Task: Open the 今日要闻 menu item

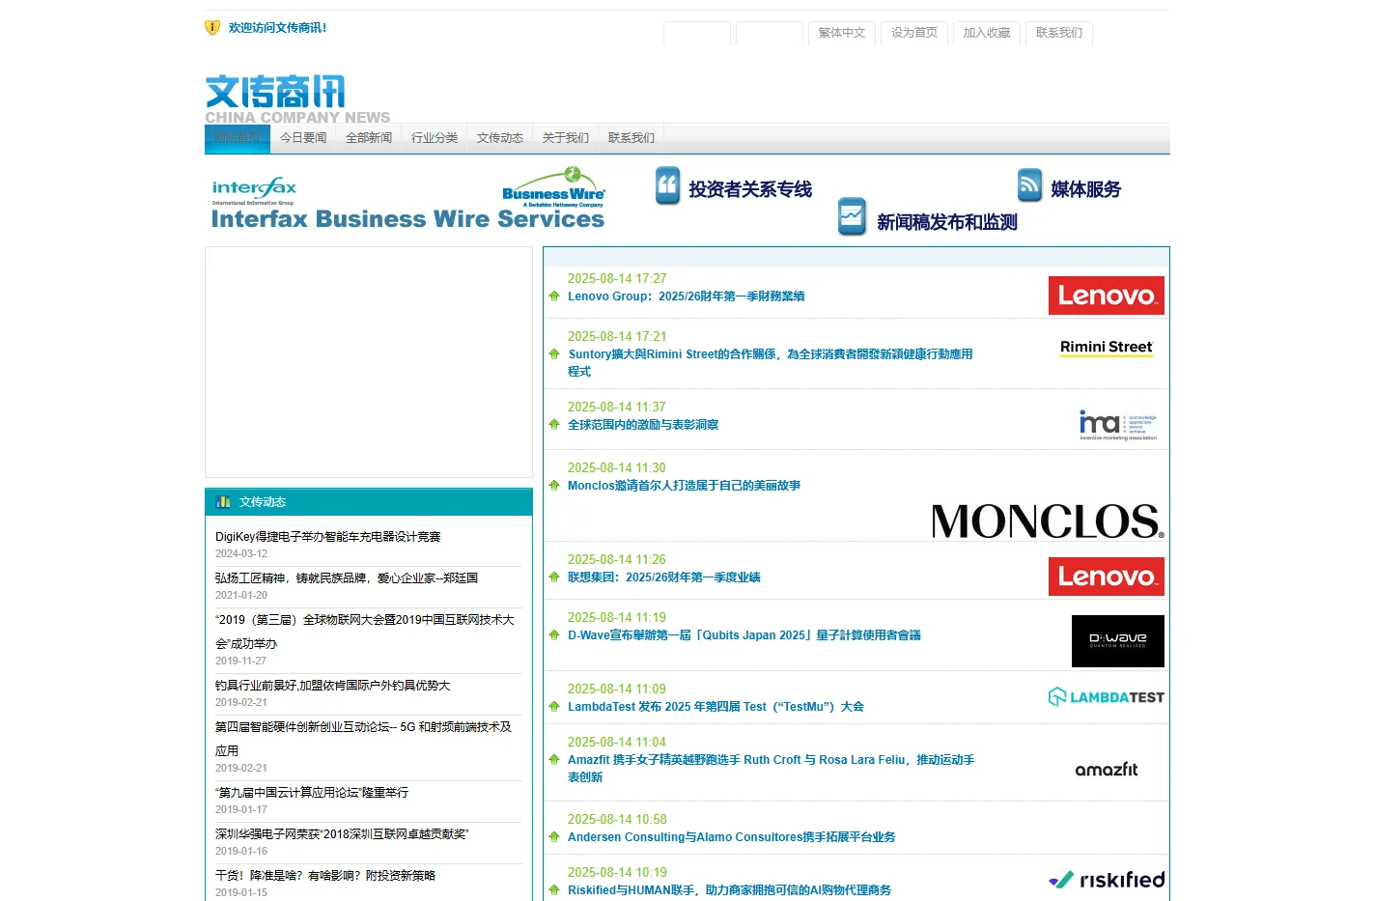Action: [x=303, y=138]
